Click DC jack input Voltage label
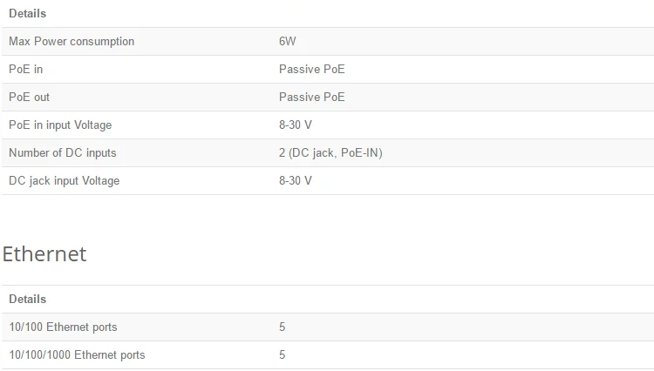This screenshot has height=371, width=654. 65,181
